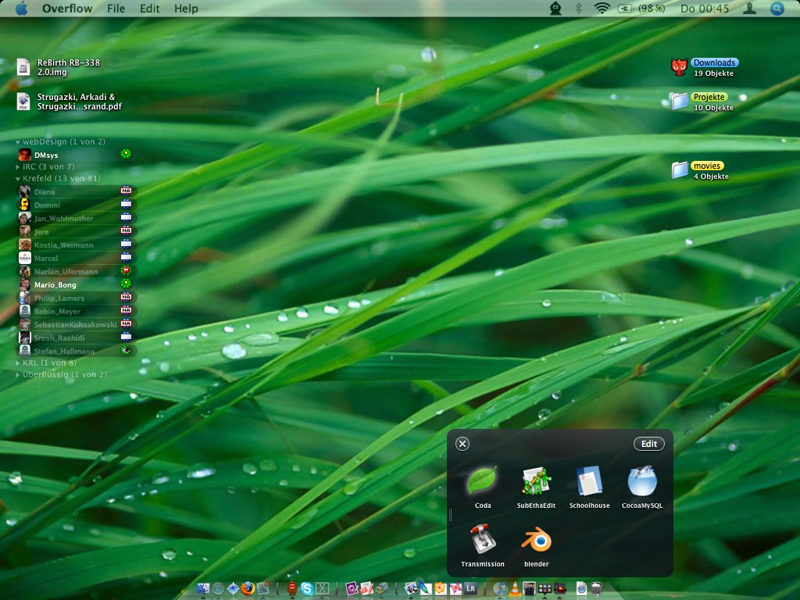
Task: Expand the KRL group
Action: point(18,362)
